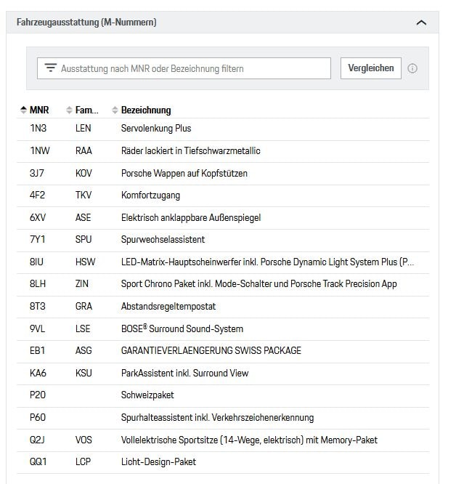
Task: Click family code LEN
Action: click(83, 128)
